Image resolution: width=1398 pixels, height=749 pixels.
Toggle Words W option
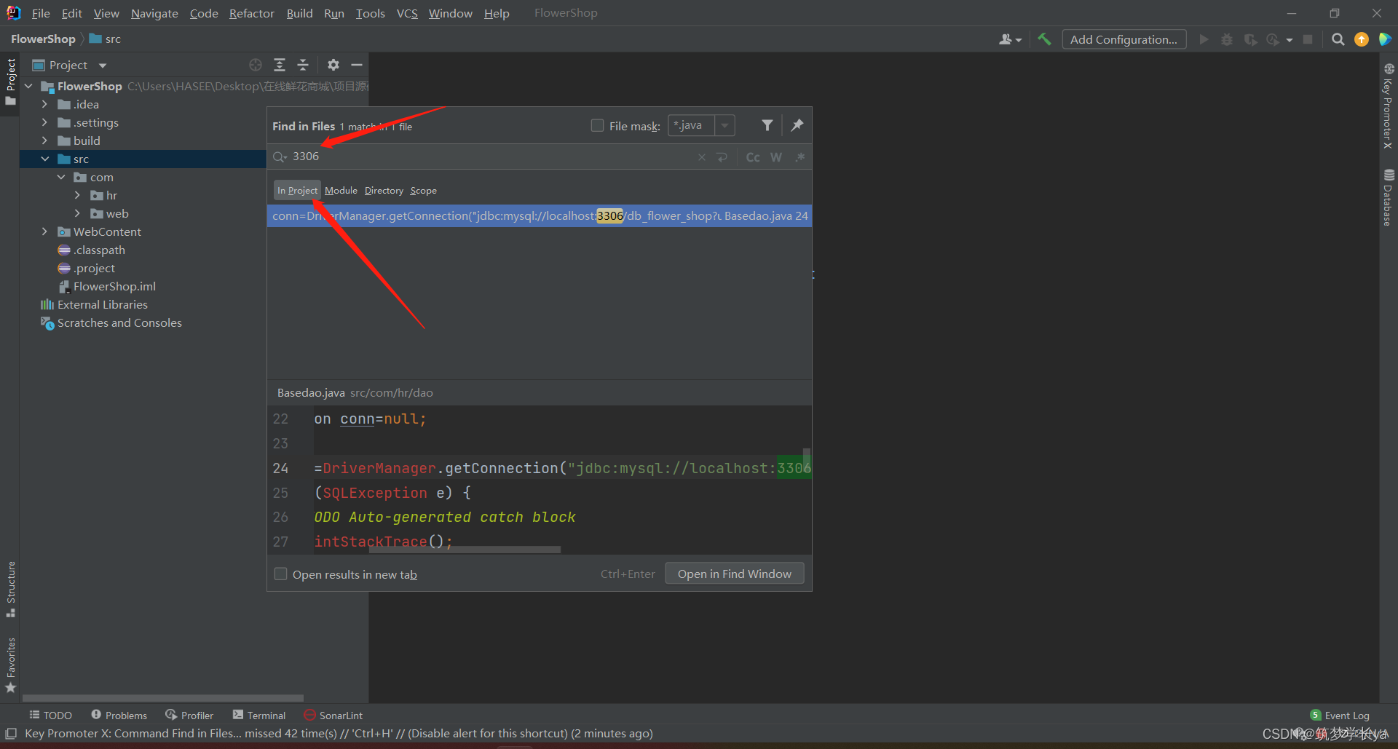pyautogui.click(x=776, y=157)
